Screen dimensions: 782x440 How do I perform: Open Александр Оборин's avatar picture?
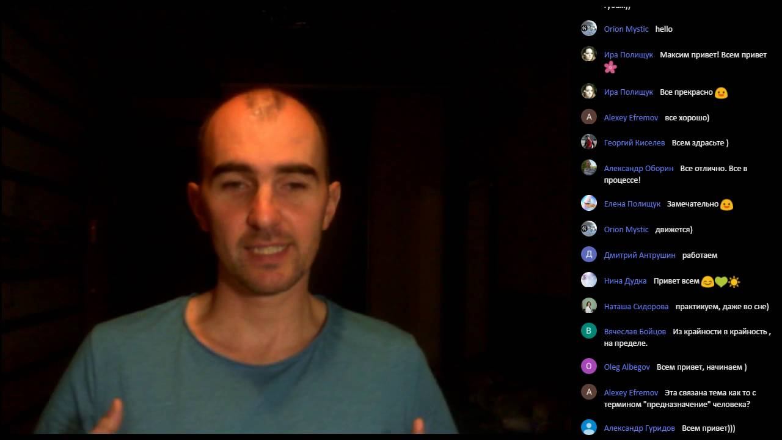tap(588, 167)
